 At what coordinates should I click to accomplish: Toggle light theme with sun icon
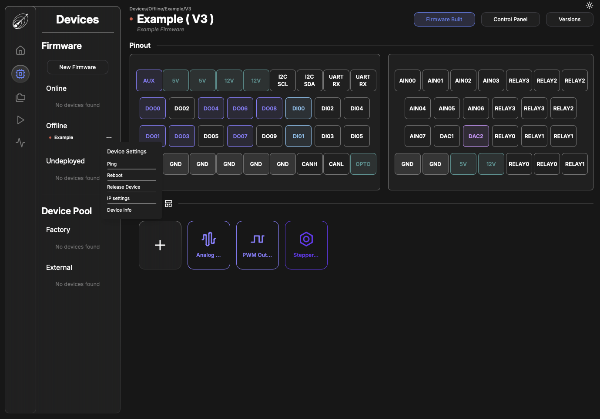pyautogui.click(x=589, y=5)
